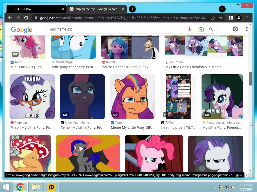Open the Know Your Meme Tempest GIF
The height and width of the screenshot is (192, 257).
82,97
